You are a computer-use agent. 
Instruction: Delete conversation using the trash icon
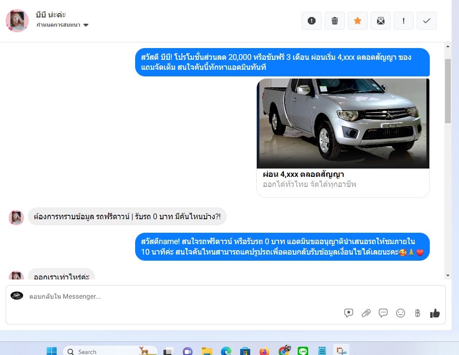tap(334, 21)
